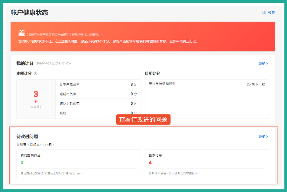Open the 教育 book icon at top right

(x=264, y=12)
